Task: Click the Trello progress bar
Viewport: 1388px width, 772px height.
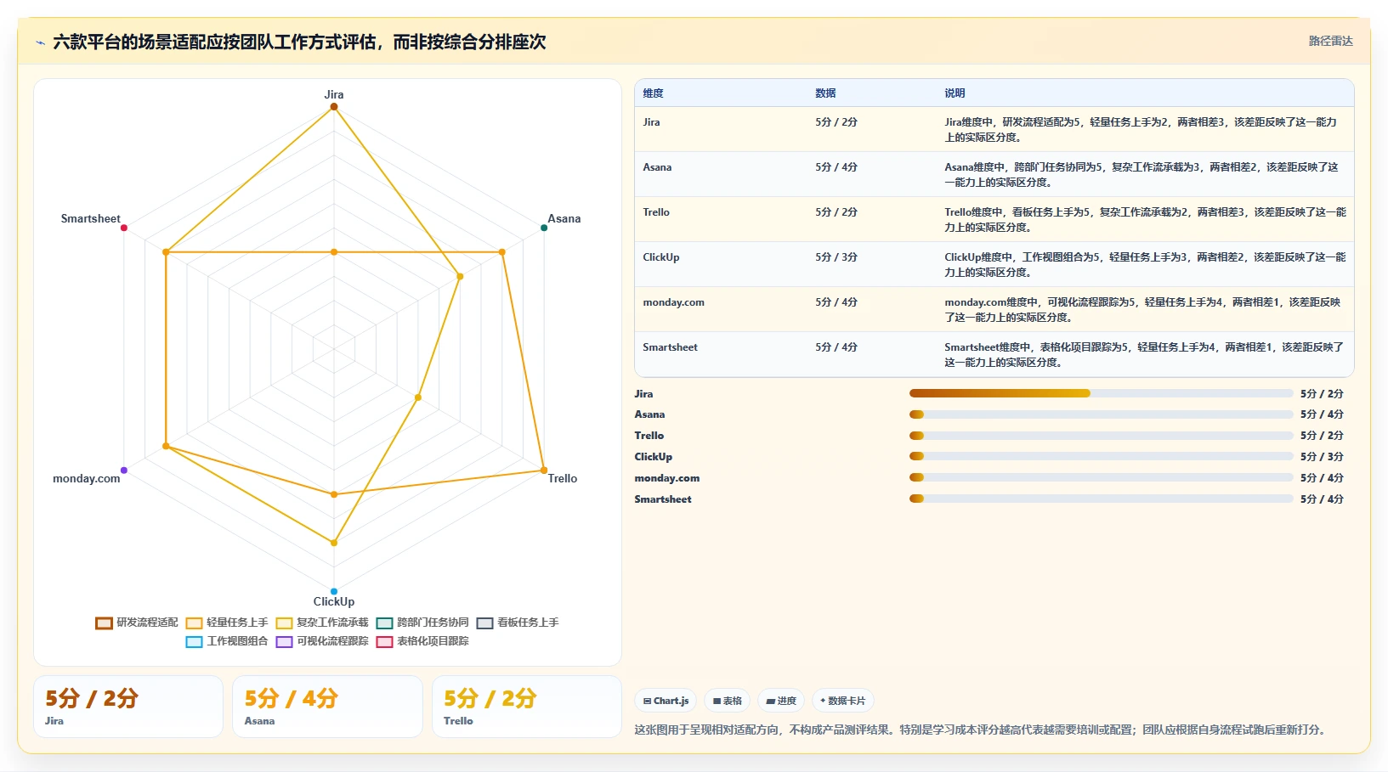Action: (x=1101, y=436)
